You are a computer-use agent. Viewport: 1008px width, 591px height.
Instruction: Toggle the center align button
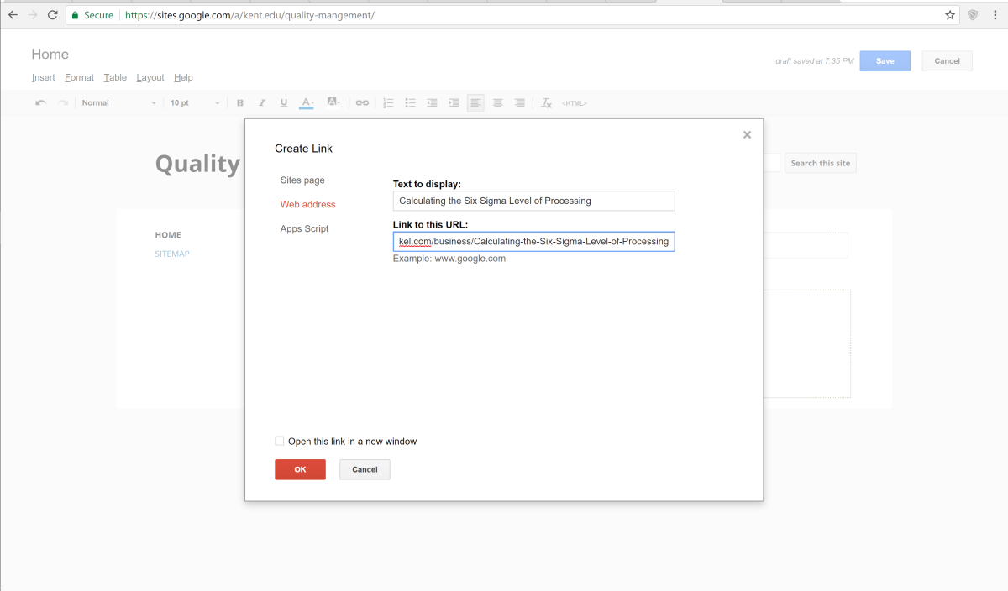coord(498,103)
